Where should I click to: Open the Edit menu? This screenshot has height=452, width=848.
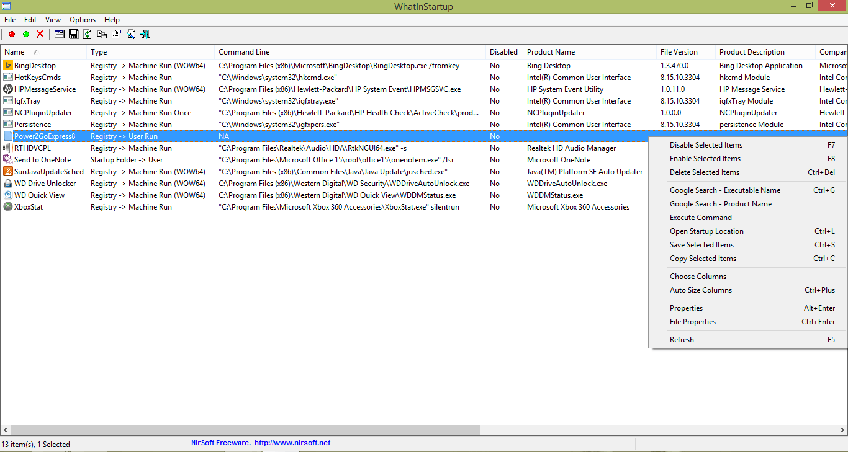click(x=30, y=20)
